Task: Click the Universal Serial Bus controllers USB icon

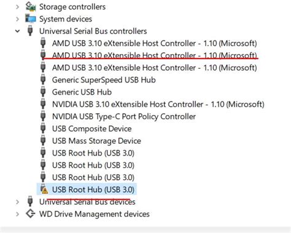Action: click(30, 31)
